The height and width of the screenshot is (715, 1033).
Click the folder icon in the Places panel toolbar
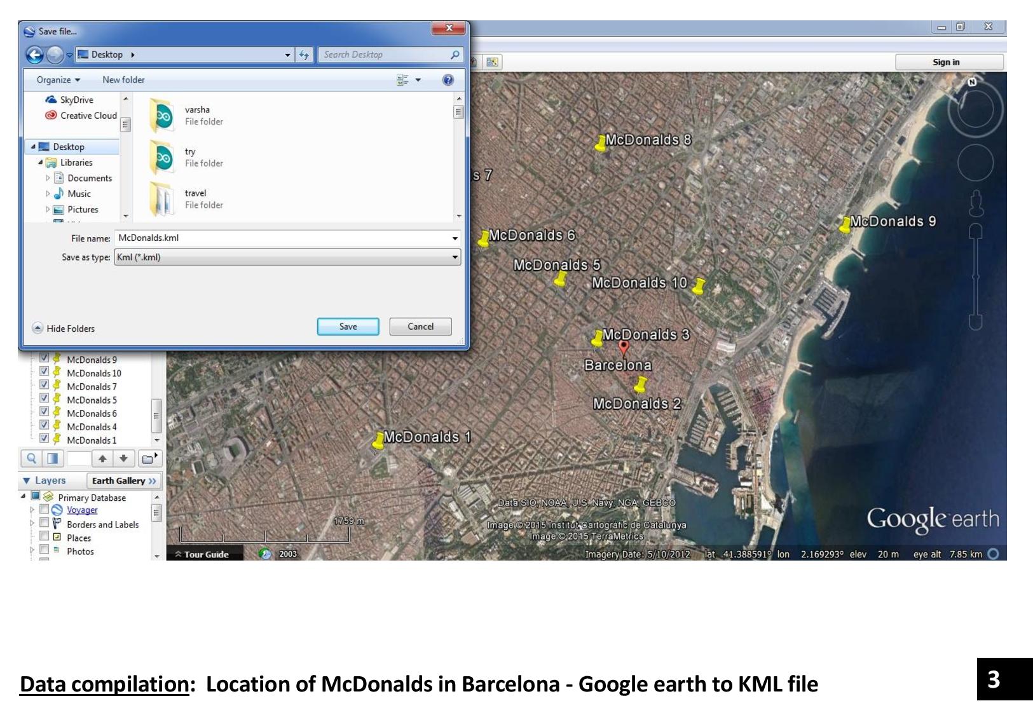click(x=148, y=458)
